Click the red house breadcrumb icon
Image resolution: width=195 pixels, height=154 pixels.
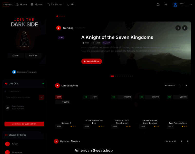tap(57, 16)
